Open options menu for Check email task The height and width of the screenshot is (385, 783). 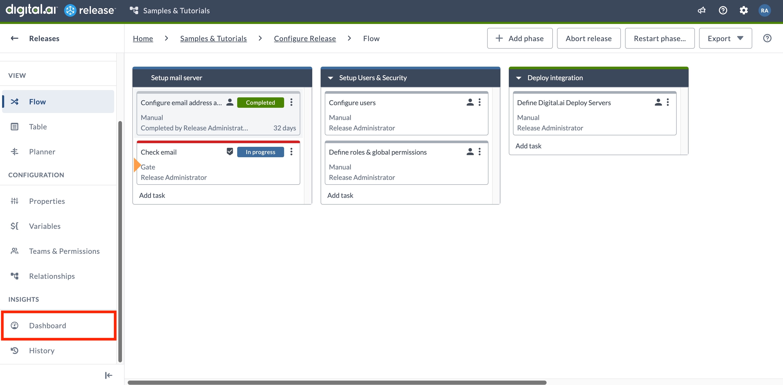pos(291,152)
